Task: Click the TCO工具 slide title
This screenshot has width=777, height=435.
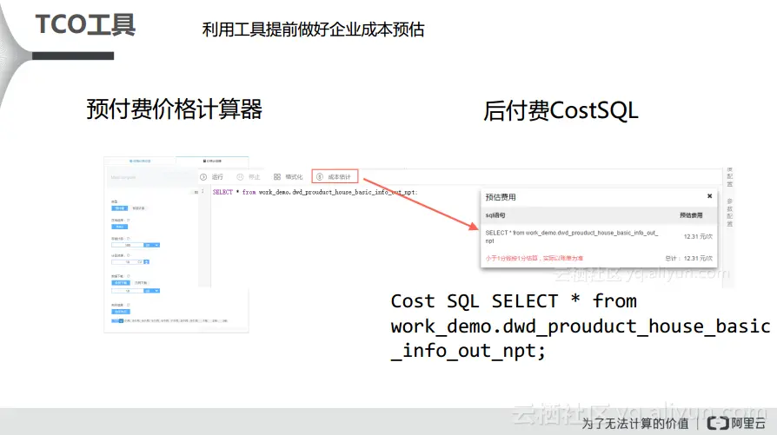Action: pos(85,24)
